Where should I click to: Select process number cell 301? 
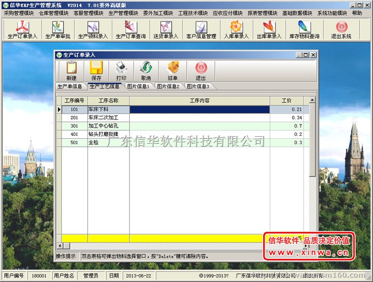[74, 126]
